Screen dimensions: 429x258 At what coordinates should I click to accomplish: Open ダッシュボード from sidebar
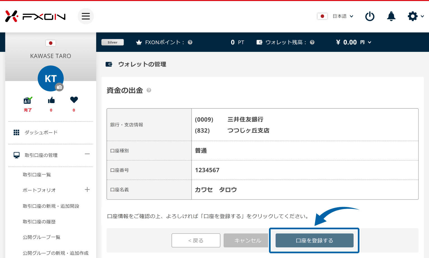coord(41,132)
